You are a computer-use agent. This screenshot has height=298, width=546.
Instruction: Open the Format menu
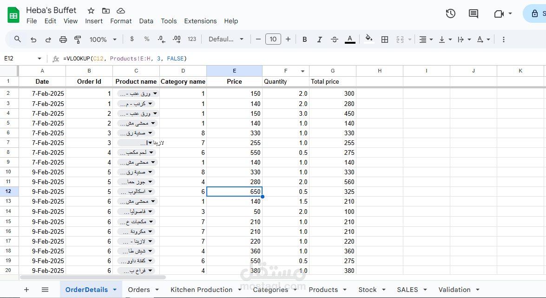(121, 21)
